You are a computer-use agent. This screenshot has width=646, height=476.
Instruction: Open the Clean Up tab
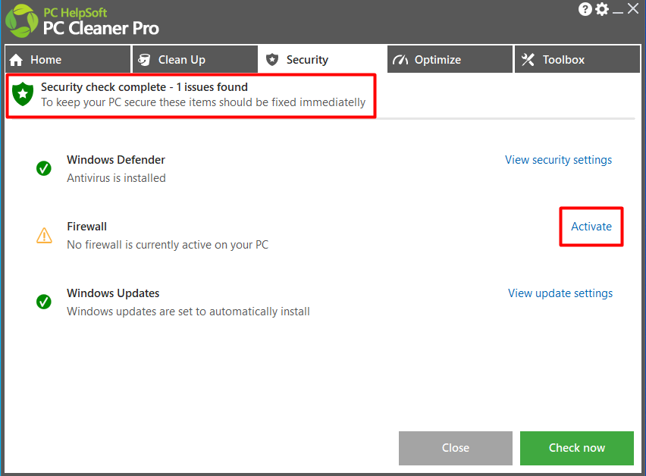(195, 59)
